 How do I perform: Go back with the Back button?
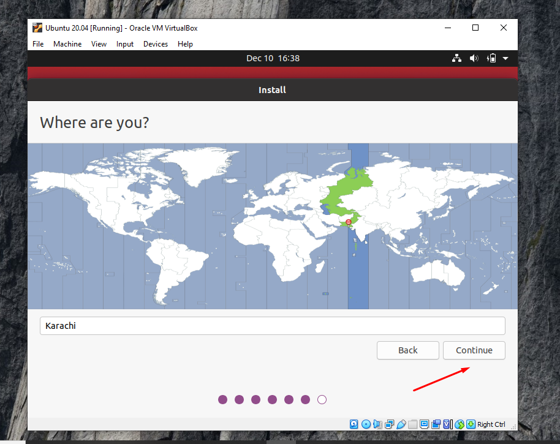coord(407,350)
